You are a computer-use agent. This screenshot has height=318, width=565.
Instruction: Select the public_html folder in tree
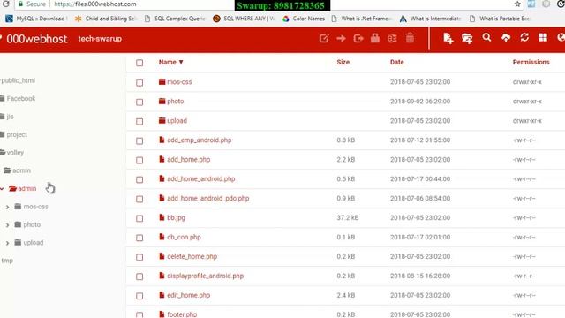coord(18,80)
